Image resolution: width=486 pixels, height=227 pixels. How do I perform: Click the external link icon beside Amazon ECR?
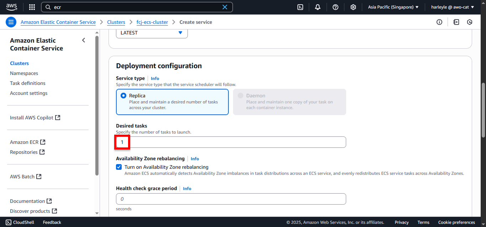pos(43,142)
